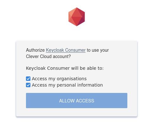153x137 pixels.
Task: Uncheck the Access my organisations checkbox
Action: 28,79
